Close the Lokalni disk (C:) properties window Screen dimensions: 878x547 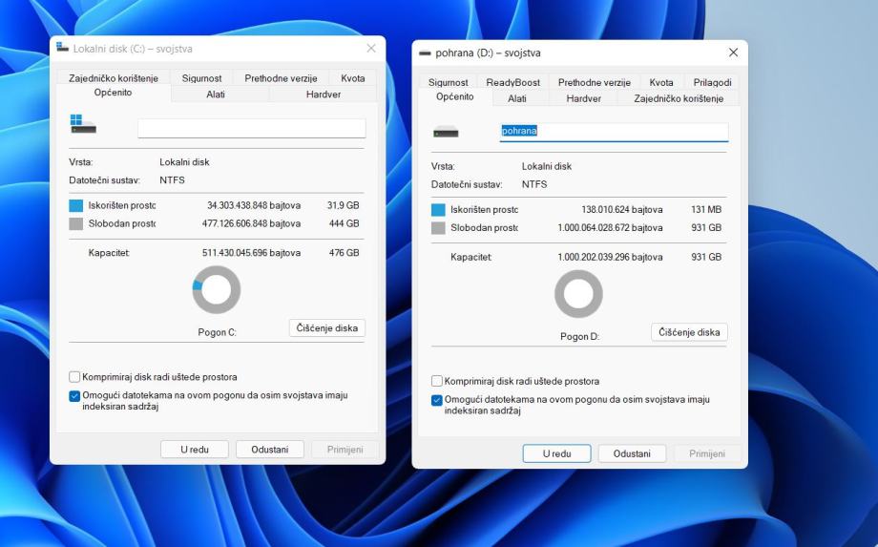[x=371, y=48]
